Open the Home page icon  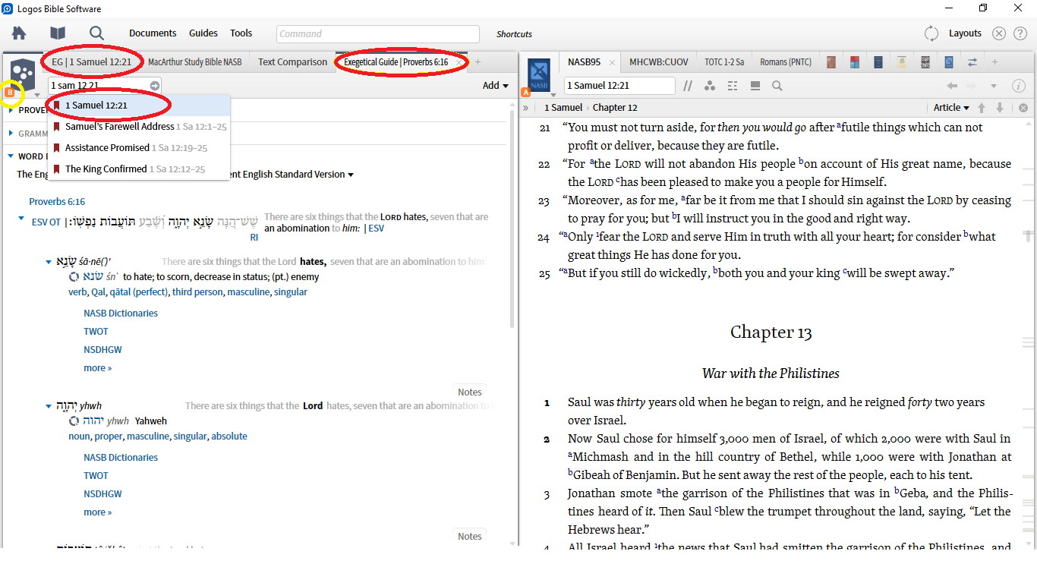tap(19, 33)
